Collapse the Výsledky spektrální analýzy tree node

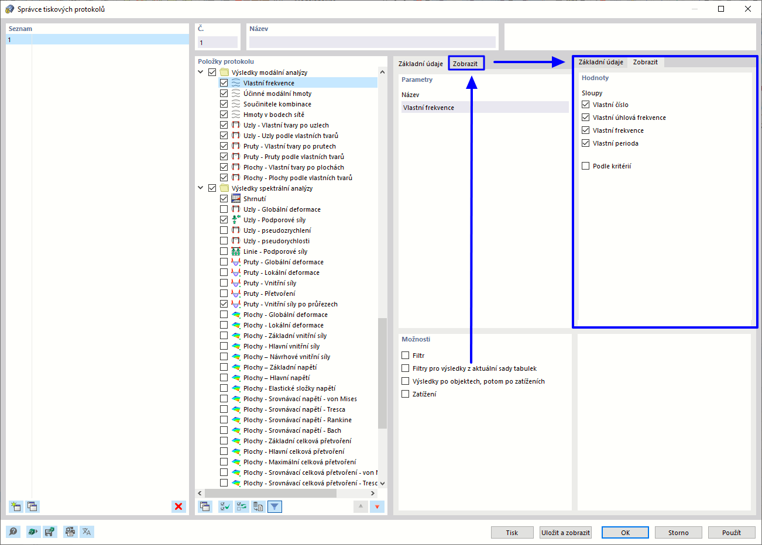201,188
